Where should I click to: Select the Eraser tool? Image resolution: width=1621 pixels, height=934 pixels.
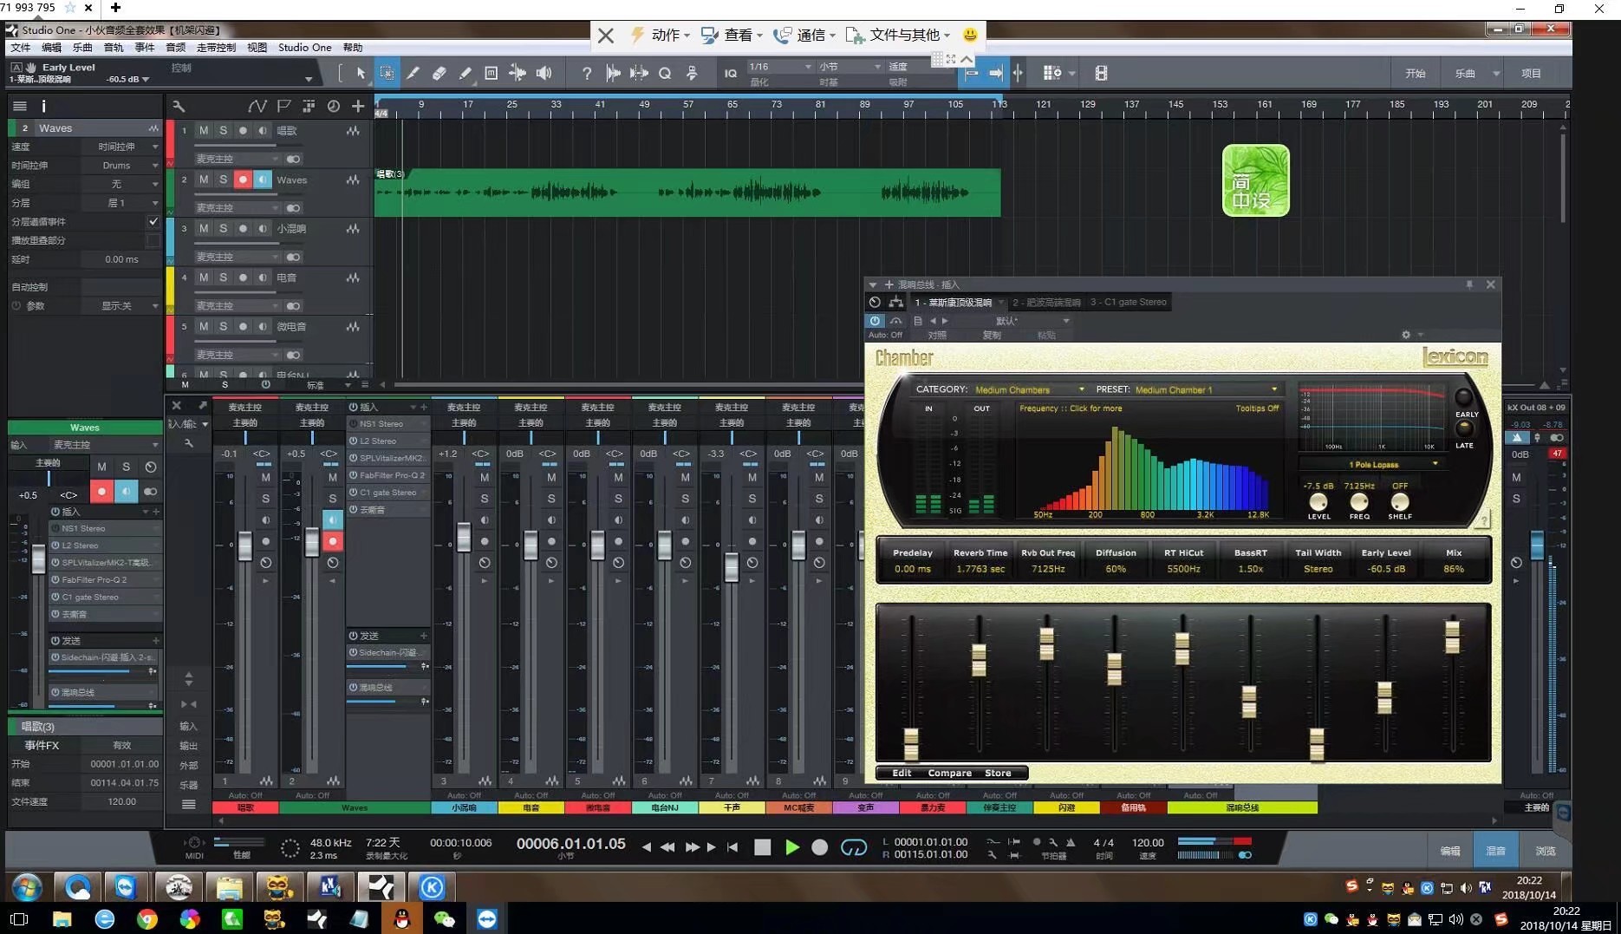click(x=439, y=74)
